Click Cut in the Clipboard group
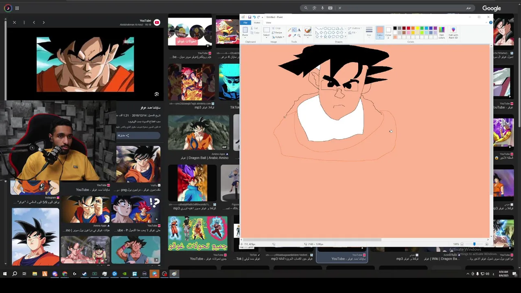The width and height of the screenshot is (521, 293). 254,28
